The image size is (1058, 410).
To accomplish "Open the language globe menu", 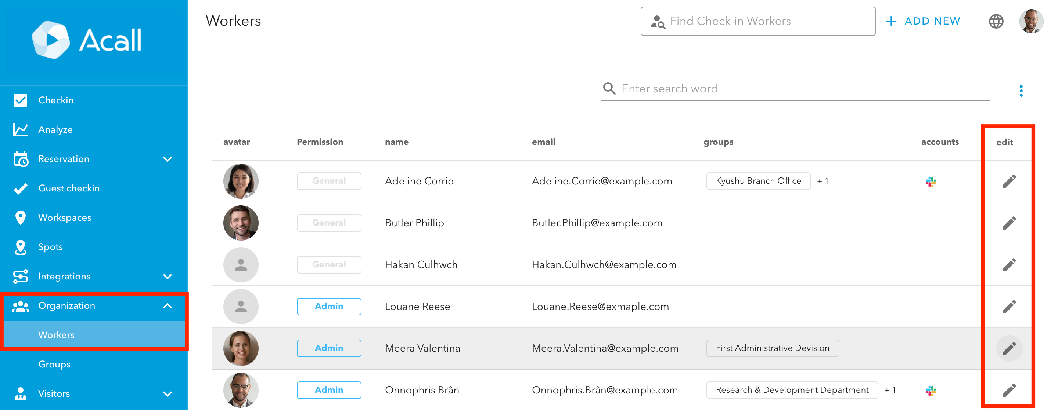I will tap(996, 21).
